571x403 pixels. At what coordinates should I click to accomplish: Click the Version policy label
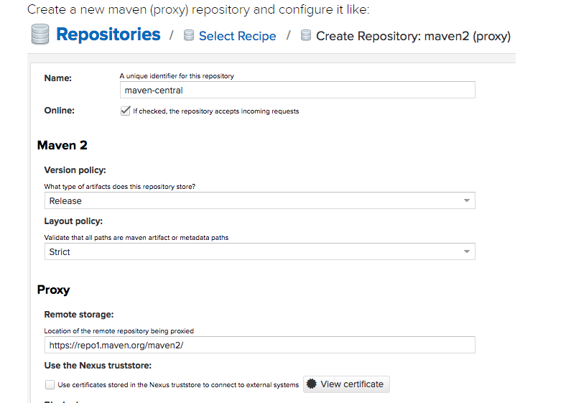coord(75,170)
